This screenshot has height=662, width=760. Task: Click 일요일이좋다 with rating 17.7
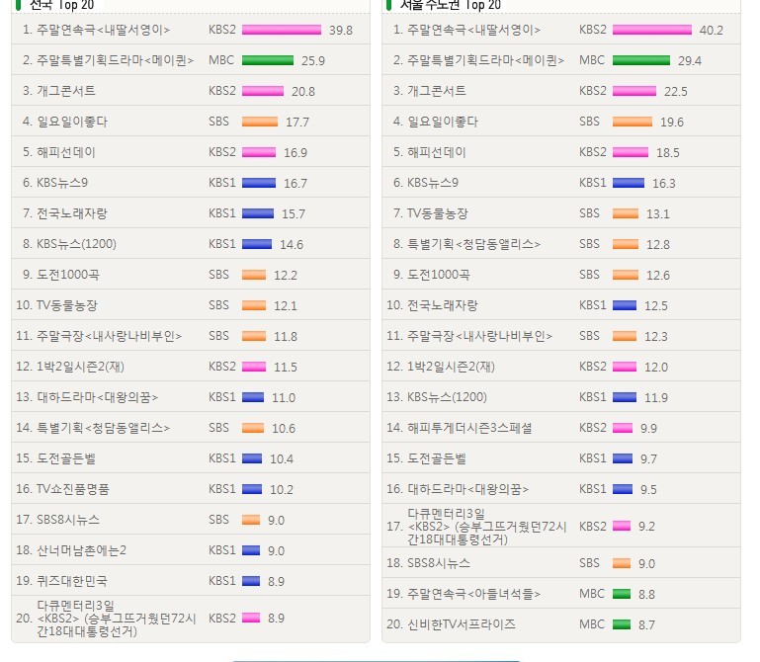point(72,122)
